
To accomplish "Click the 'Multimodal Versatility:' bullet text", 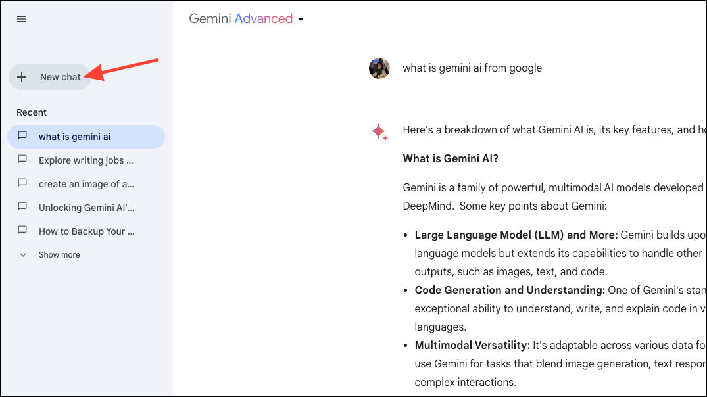I will point(472,346).
